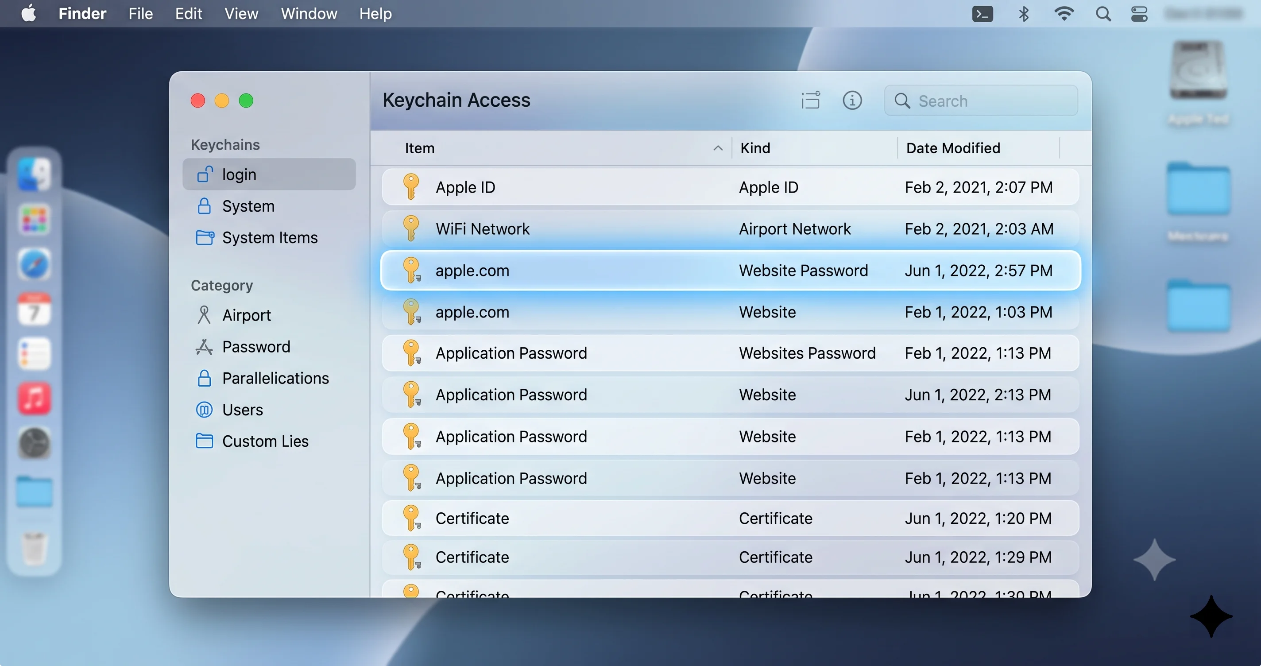1261x666 pixels.
Task: Open Control Center in the menu bar
Action: [1139, 14]
